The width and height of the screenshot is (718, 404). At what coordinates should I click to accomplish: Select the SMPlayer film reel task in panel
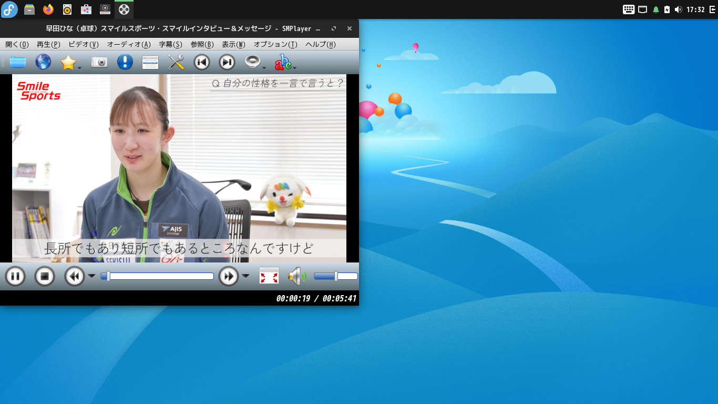[x=124, y=9]
